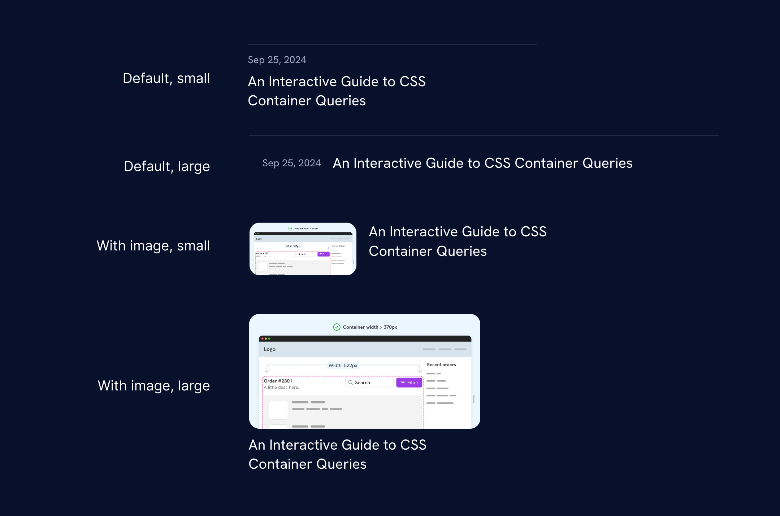Click the red window dot in large preview
This screenshot has height=516, width=780.
tap(263, 338)
